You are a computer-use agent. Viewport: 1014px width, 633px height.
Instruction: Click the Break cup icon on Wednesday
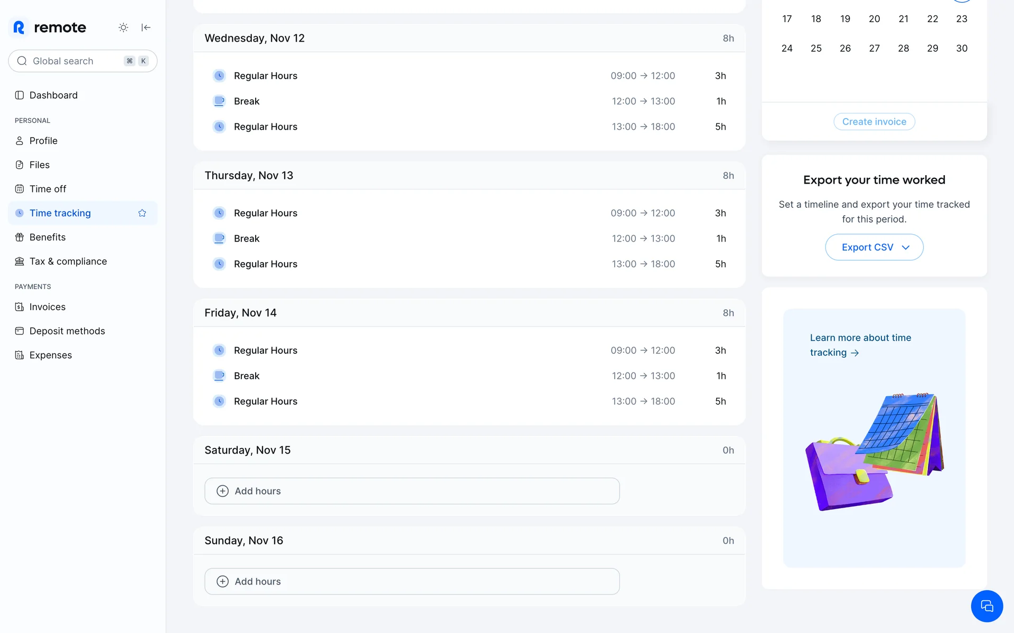click(219, 101)
